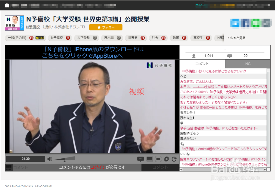275x187 pixels.
Task: Click the フォロー follow button
Action: 106,27
